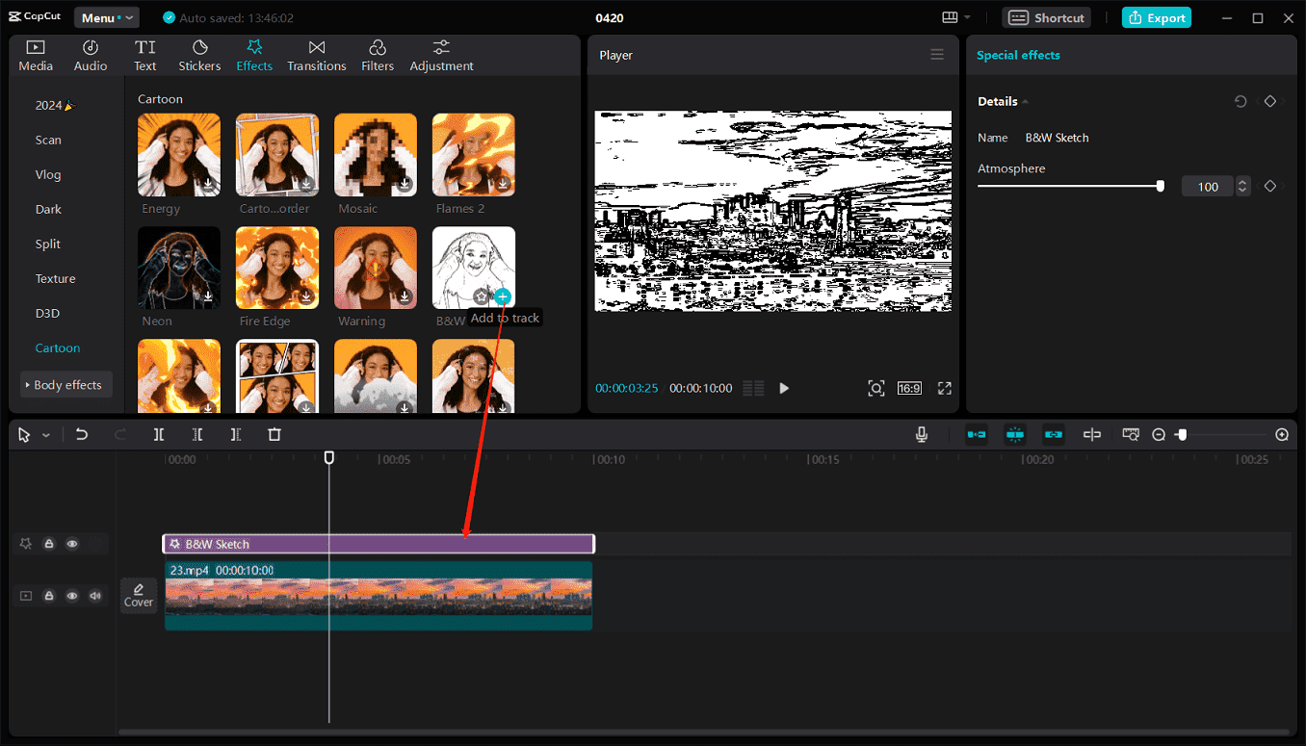Switch to the Audio tab
The width and height of the screenshot is (1306, 746).
(x=91, y=56)
